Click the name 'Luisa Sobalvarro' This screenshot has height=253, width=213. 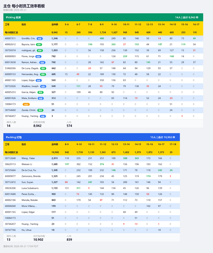[30, 188]
